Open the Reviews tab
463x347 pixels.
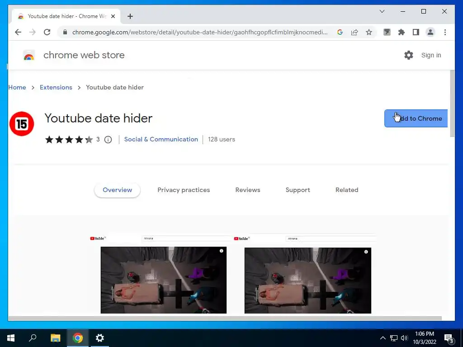pos(248,190)
